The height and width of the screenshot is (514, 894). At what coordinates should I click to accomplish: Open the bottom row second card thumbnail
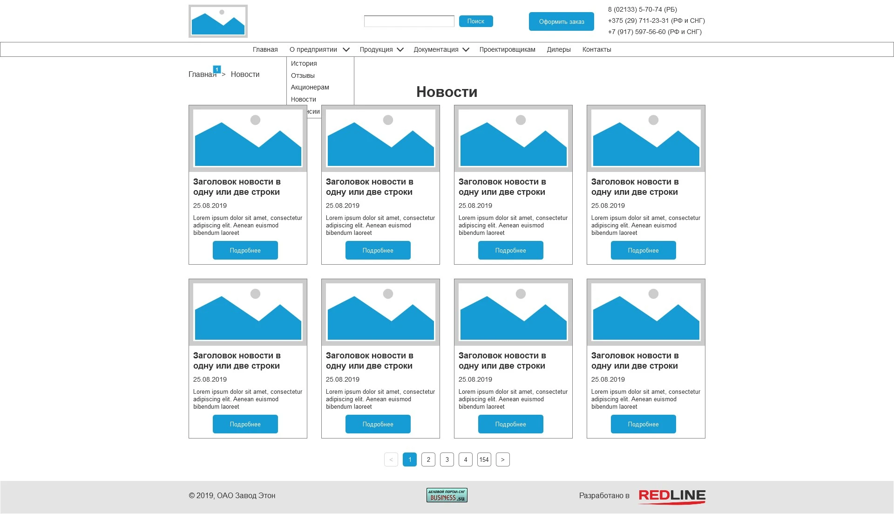[380, 312]
